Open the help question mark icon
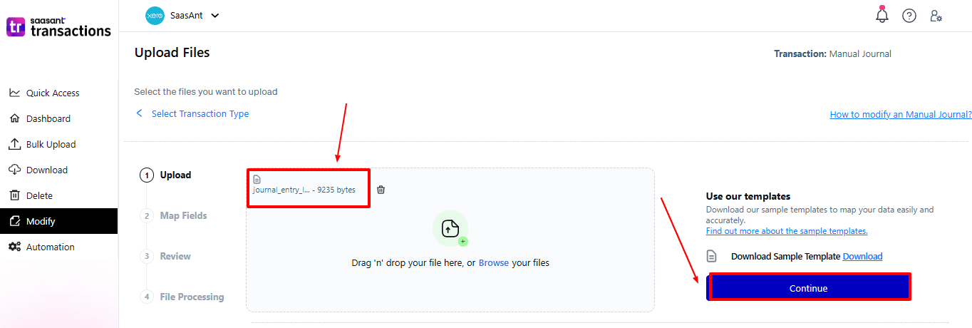 coord(909,16)
